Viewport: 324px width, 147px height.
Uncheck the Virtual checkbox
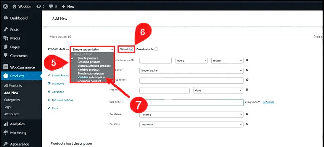pyautogui.click(x=131, y=49)
